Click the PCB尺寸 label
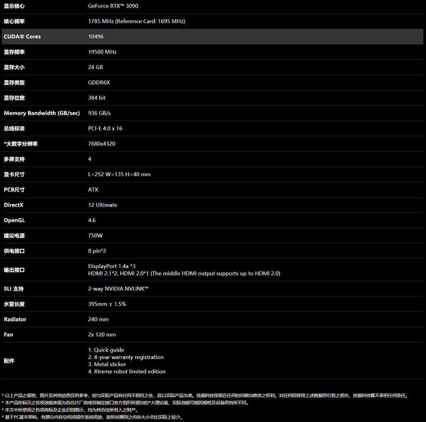 (x=14, y=190)
